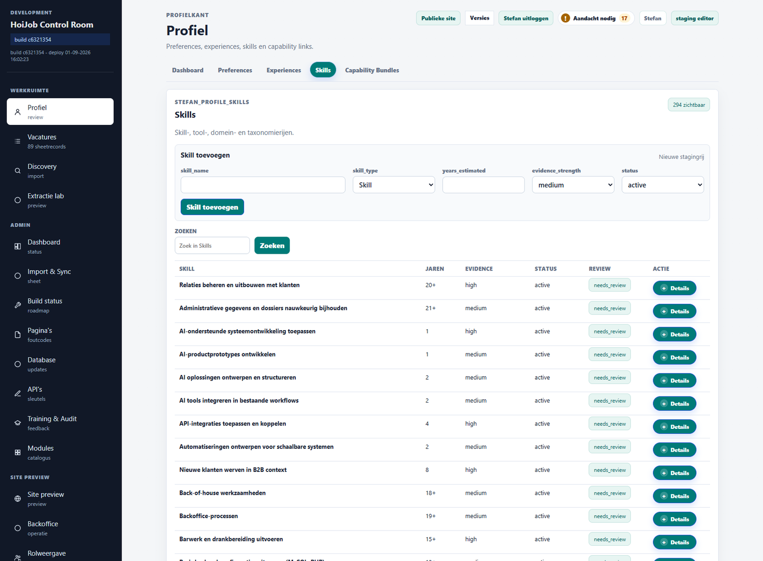Click the Modules grid icon
This screenshot has height=561, width=763.
18,453
